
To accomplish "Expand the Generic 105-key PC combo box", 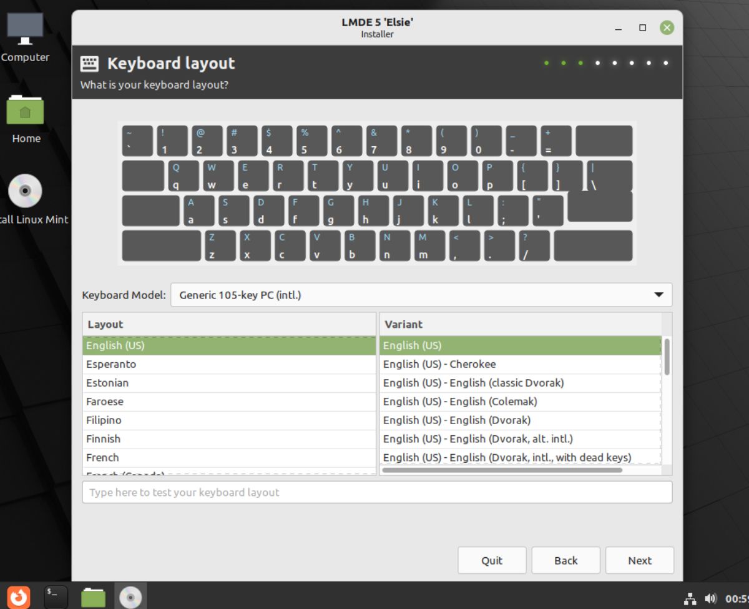I will click(421, 294).
